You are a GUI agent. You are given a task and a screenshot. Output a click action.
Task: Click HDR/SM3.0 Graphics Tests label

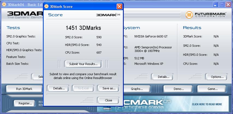(x=24, y=50)
